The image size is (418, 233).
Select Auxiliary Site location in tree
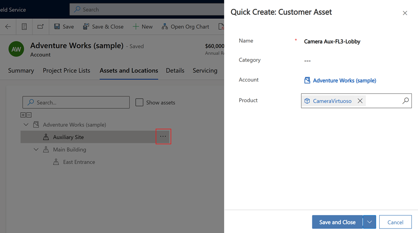[68, 137]
